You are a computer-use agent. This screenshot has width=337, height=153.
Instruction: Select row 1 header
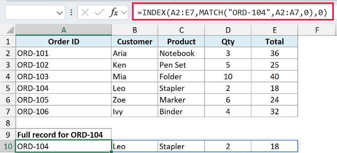click(x=8, y=41)
